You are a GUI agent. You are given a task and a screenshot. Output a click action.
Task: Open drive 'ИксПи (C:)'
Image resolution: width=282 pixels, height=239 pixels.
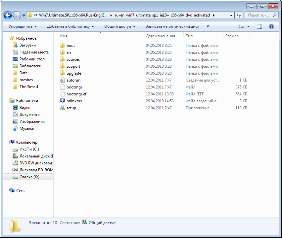click(x=29, y=149)
